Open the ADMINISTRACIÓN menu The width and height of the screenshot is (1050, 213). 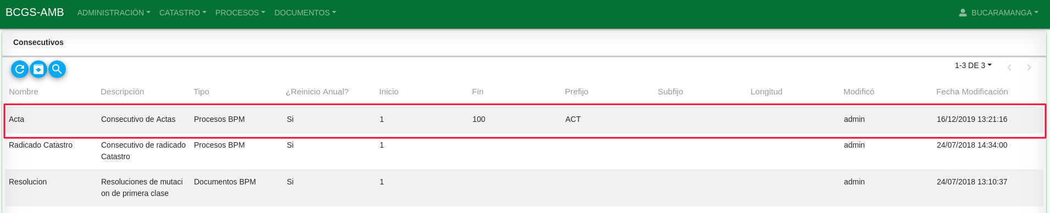(114, 13)
